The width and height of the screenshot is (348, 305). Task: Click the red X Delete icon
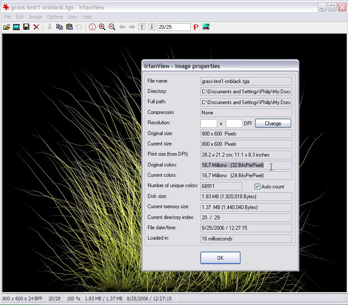click(36, 27)
